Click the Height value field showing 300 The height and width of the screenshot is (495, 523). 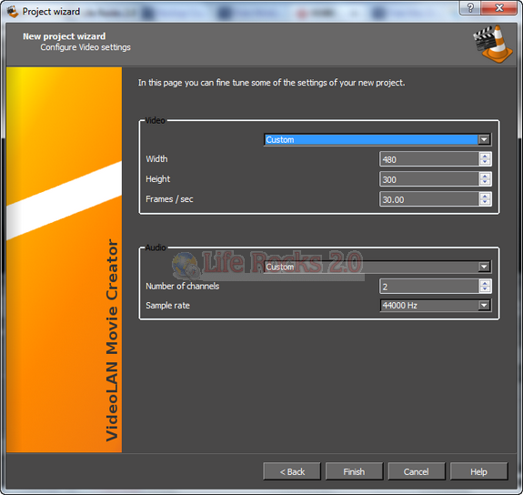[x=429, y=179]
